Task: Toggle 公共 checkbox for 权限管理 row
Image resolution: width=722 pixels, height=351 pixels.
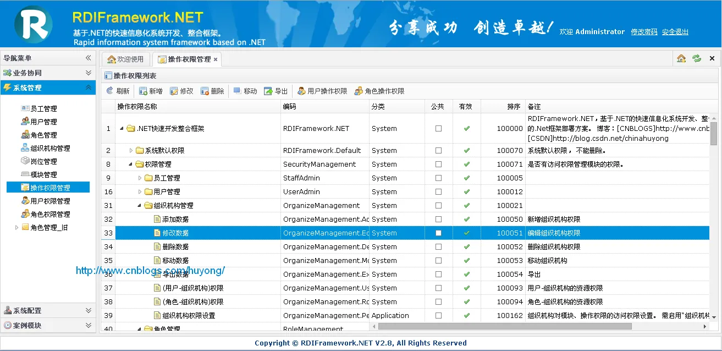Action: 438,164
